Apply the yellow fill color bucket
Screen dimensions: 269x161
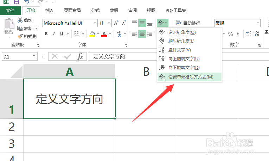pyautogui.click(x=92, y=34)
